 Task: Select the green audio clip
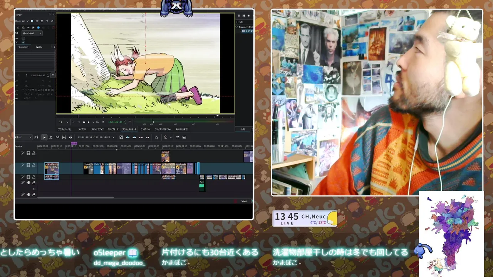201,186
